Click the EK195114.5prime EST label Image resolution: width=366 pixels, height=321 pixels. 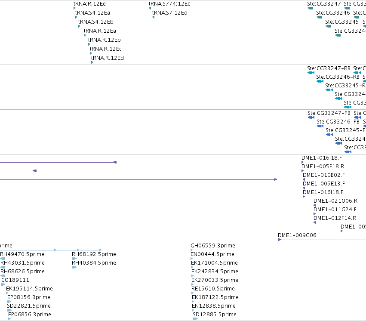[x=29, y=289]
